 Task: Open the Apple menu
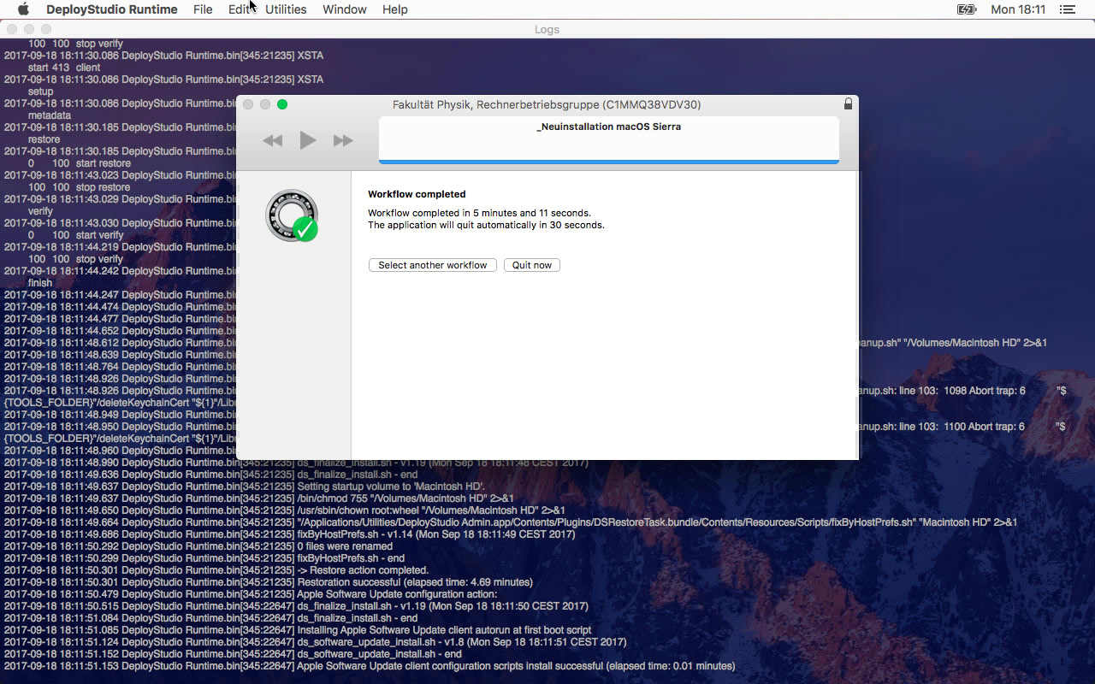point(23,9)
